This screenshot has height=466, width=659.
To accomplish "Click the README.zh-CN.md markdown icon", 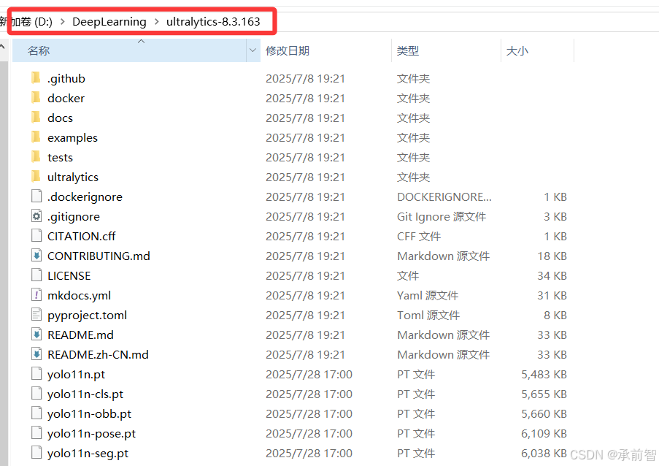I will (x=36, y=354).
